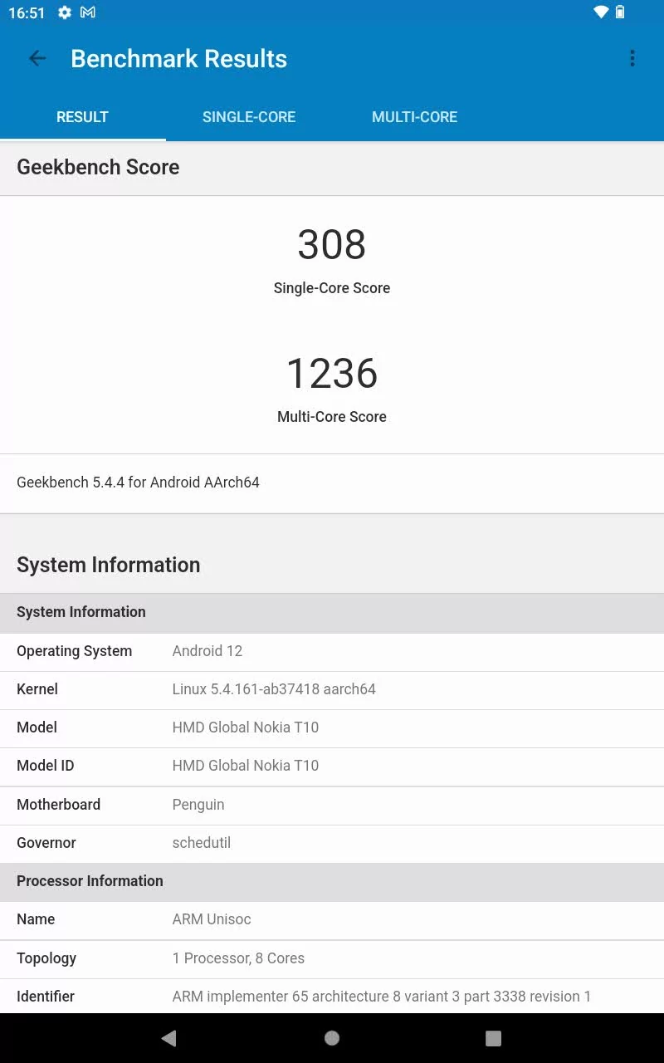This screenshot has height=1063, width=664.
Task: Tap the Multi-Core Score label
Action: coord(332,417)
